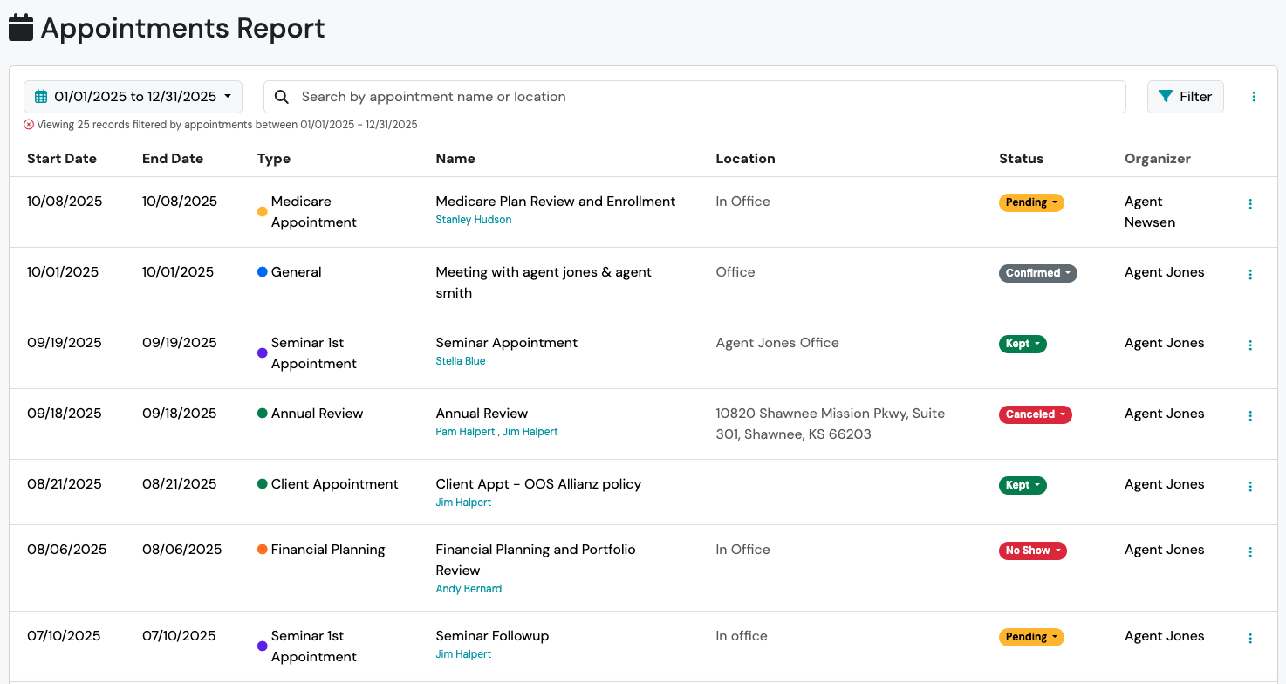Viewport: 1286px width, 684px height.
Task: Open Pending status dropdown for Seminar Followup
Action: tap(1031, 637)
